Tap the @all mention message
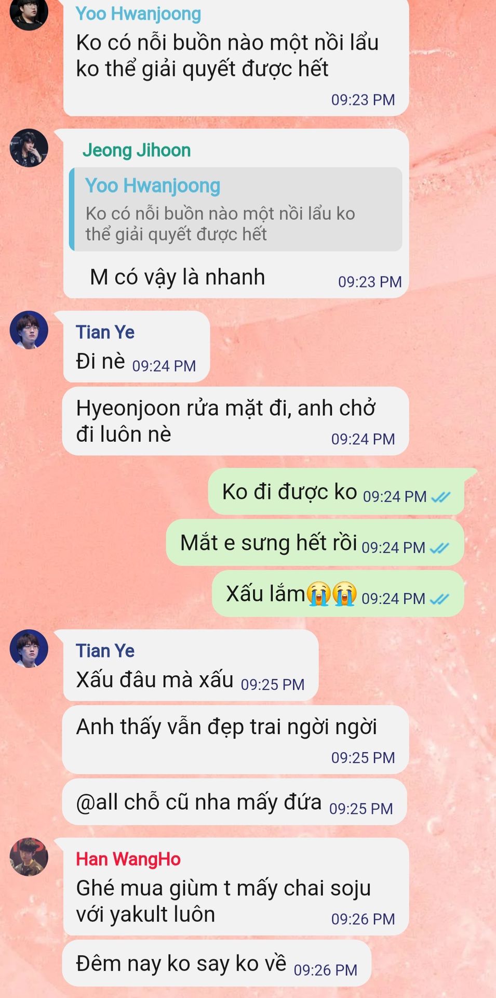The height and width of the screenshot is (998, 496). [234, 802]
